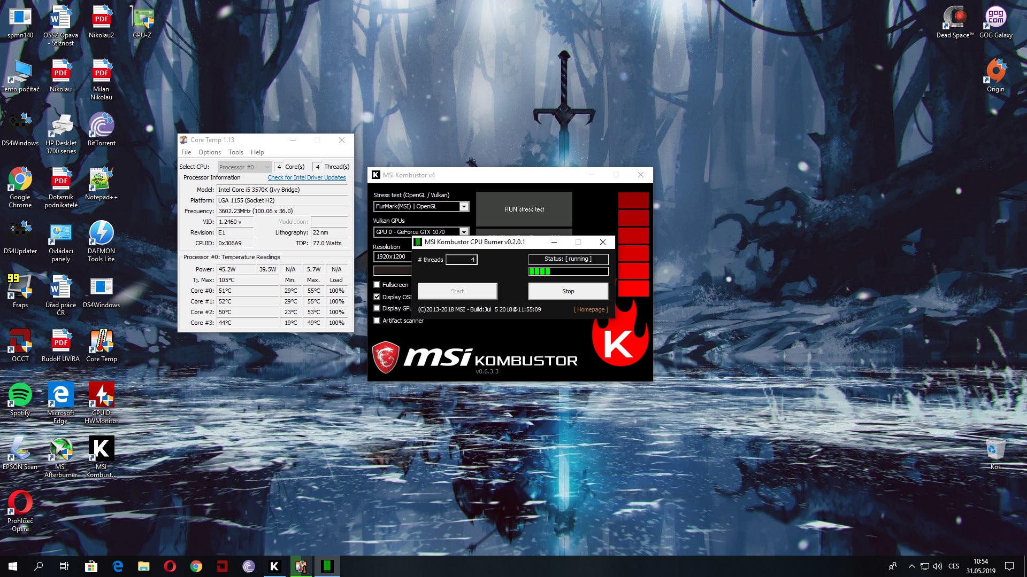
Task: Open HP DeskJet 3700 series shortcut
Action: tap(60, 134)
